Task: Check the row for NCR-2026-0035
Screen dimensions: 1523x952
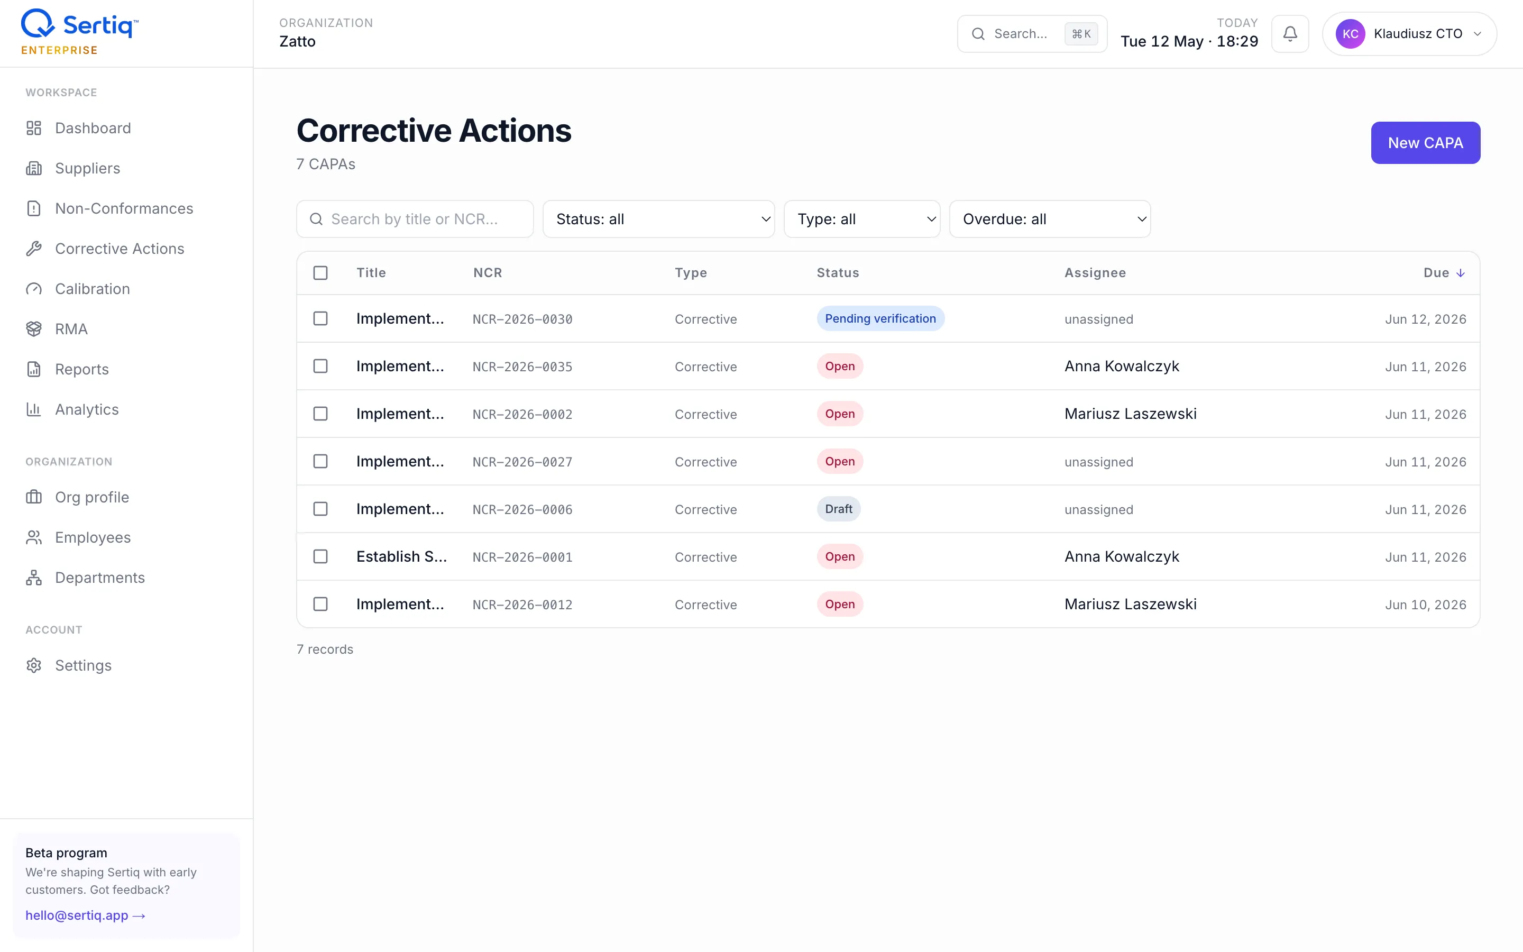Action: pyautogui.click(x=320, y=367)
